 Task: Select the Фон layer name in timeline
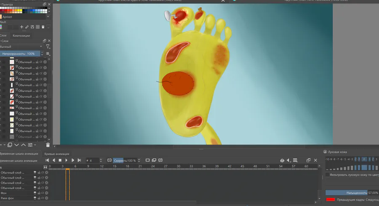(x=4, y=193)
